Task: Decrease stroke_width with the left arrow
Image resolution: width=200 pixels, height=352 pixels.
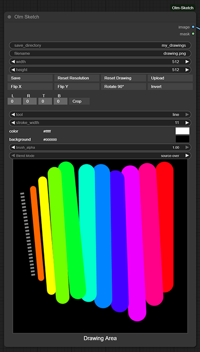Action: pyautogui.click(x=13, y=123)
